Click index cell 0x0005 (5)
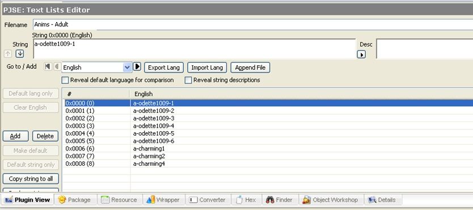This screenshot has height=210, width=473. click(80, 141)
